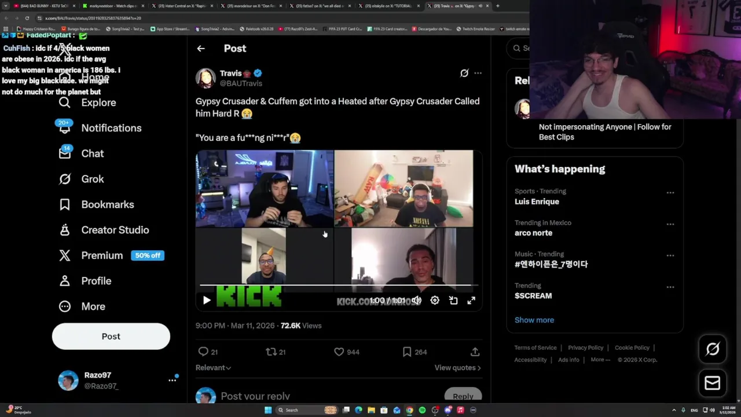Open options dots for $SCREAM trend
This screenshot has width=741, height=417.
(670, 287)
